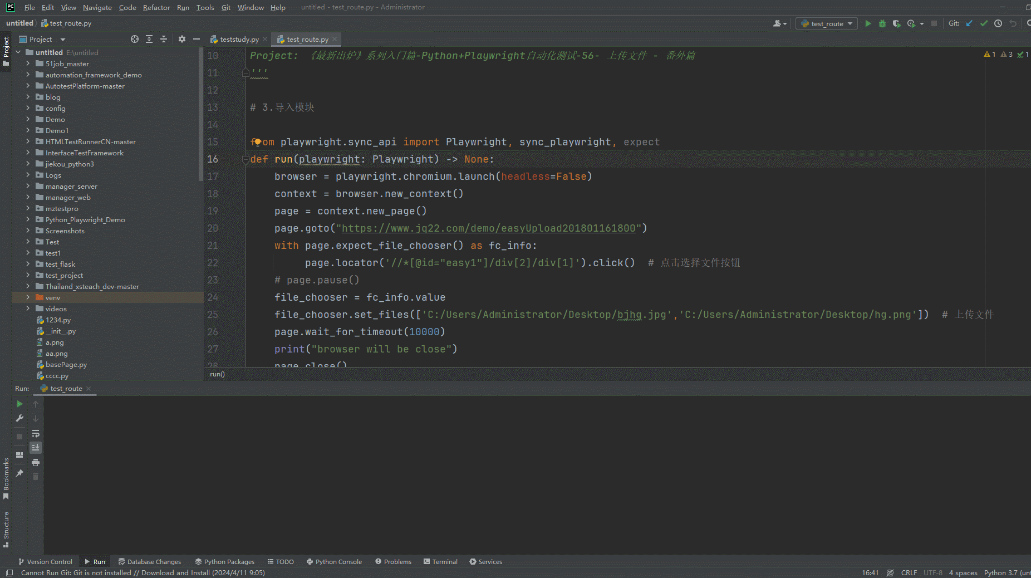This screenshot has width=1031, height=578.
Task: Select 1234.py in the Project tree
Action: coord(58,320)
